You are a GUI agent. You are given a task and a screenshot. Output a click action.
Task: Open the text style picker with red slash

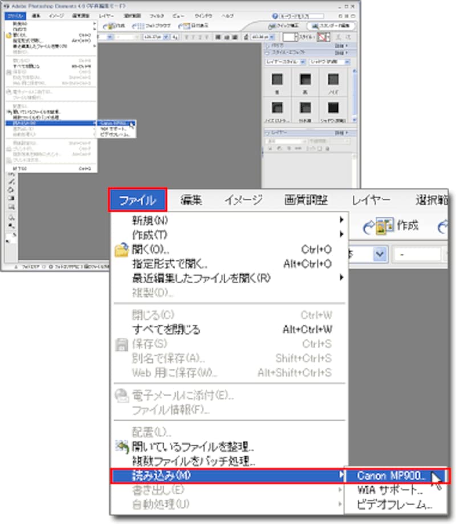point(323,37)
